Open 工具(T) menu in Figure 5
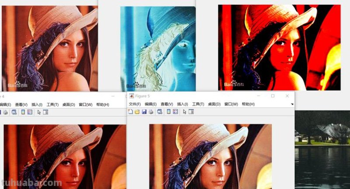The image size is (350, 189). 198,104
